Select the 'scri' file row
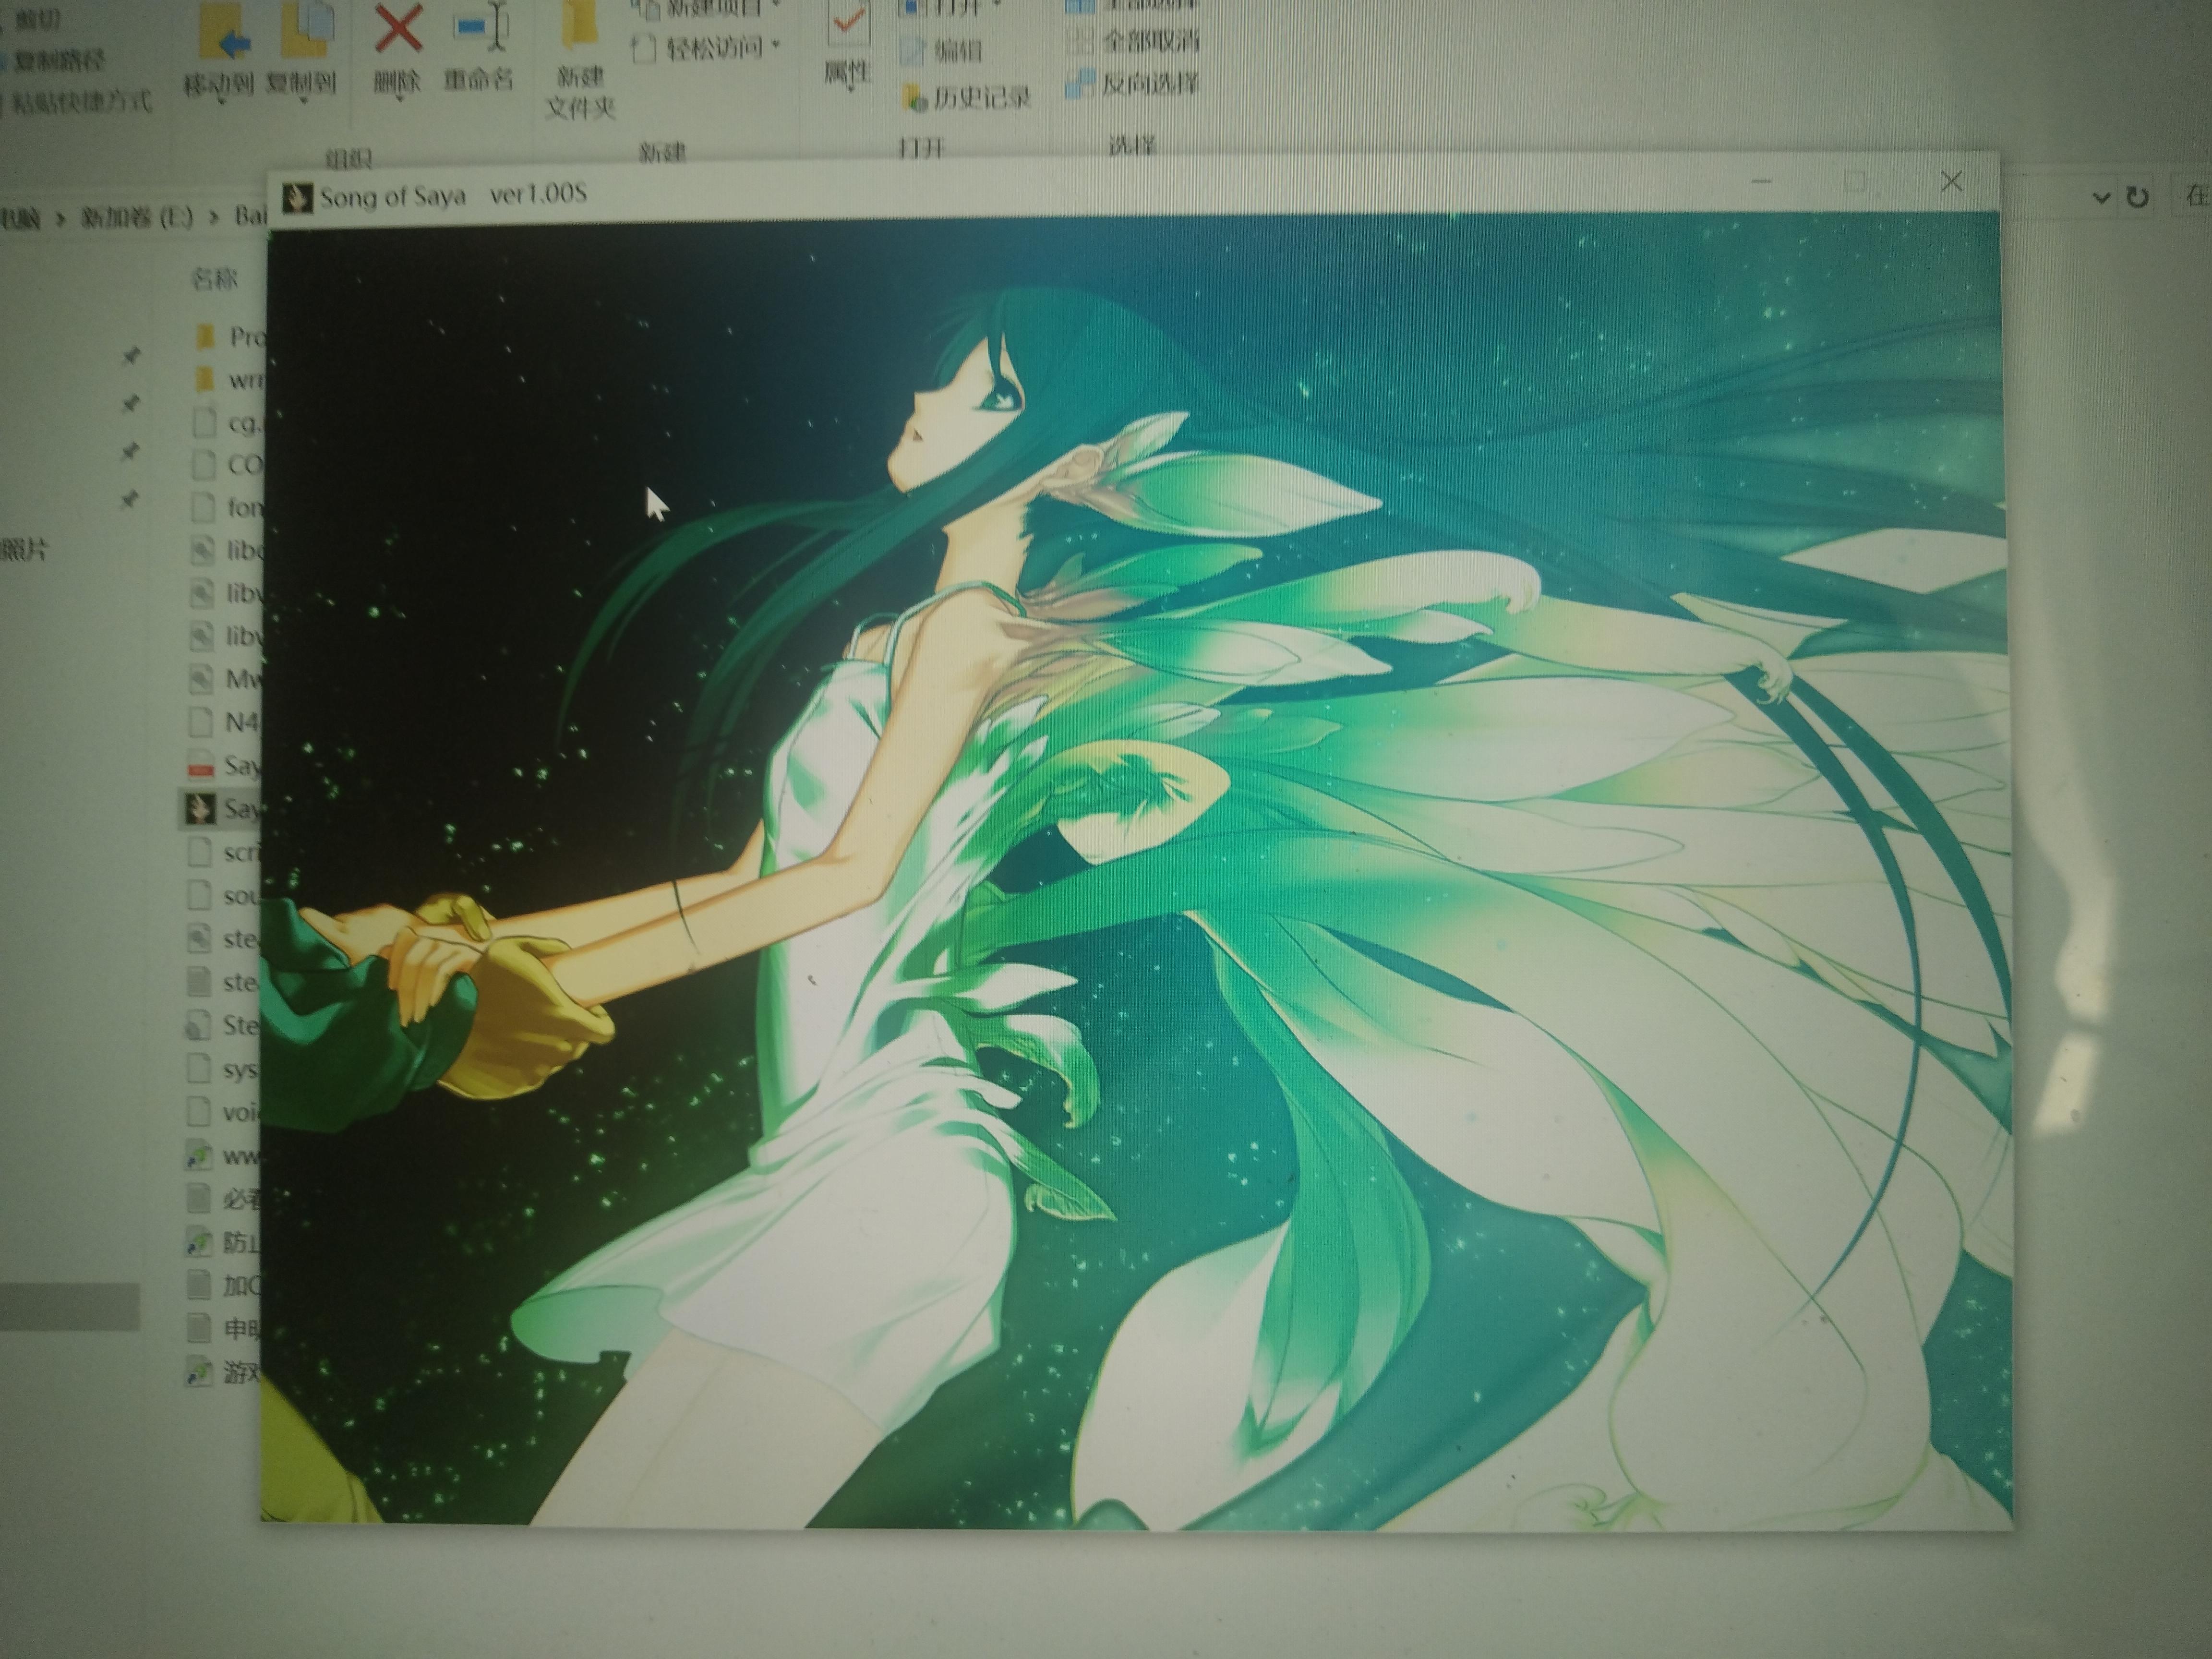Viewport: 2212px width, 1659px height. 224,853
